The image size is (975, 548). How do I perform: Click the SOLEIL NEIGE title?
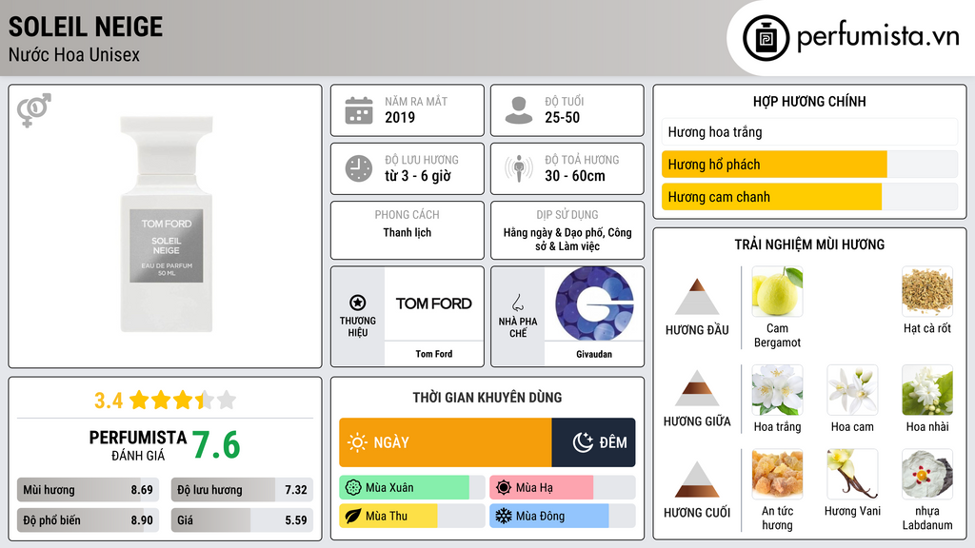pos(86,27)
